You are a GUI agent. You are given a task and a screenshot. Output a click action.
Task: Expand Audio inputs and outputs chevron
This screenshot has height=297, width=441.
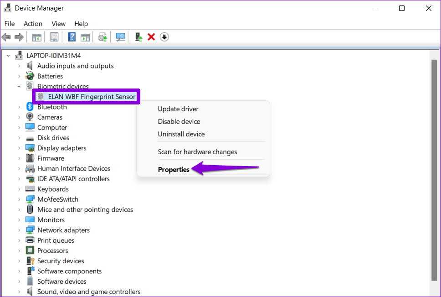(19, 66)
